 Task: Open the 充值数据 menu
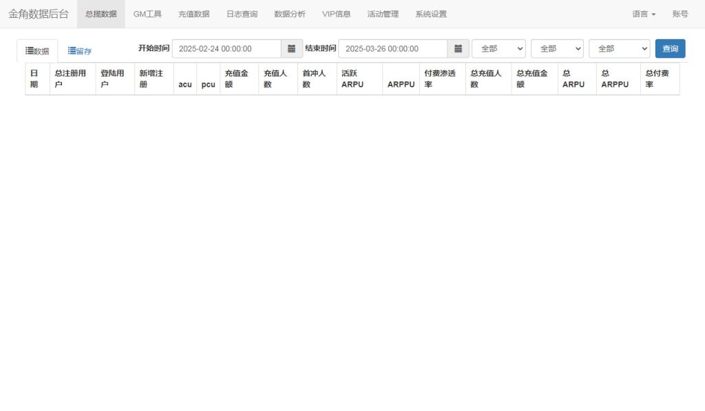click(x=193, y=12)
